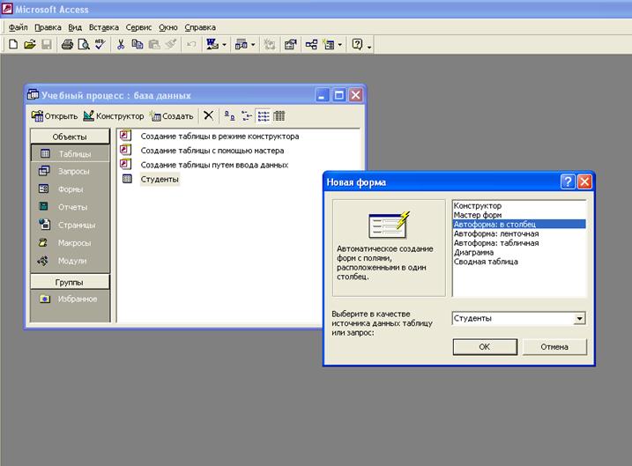Click the dialog's question-mark help button
Image resolution: width=632 pixels, height=466 pixels.
click(568, 182)
